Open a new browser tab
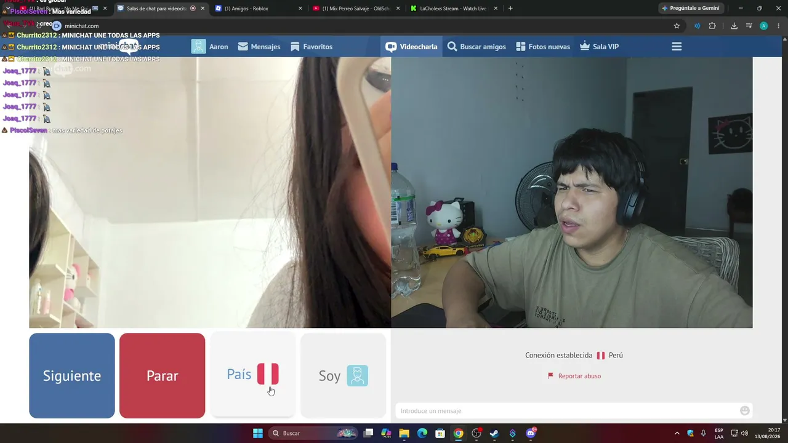788x443 pixels. (510, 9)
